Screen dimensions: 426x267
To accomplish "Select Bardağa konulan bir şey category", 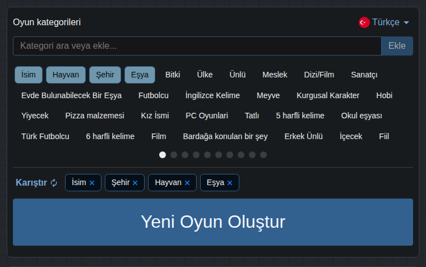I will 225,136.
